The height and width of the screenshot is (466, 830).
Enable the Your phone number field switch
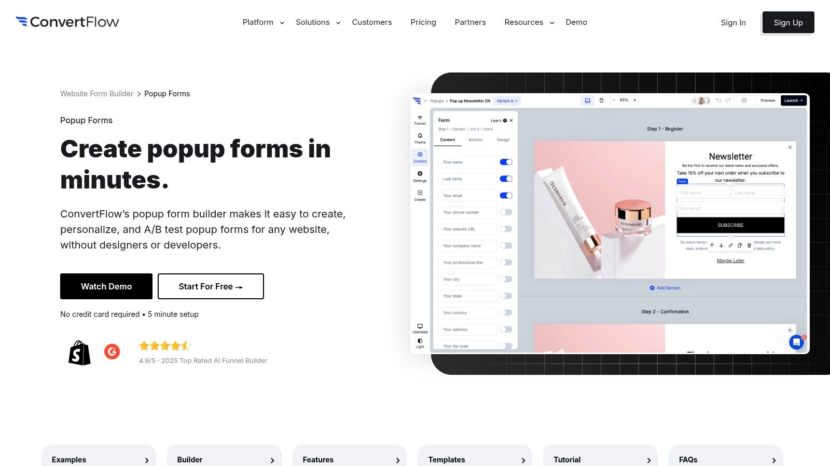(x=506, y=212)
